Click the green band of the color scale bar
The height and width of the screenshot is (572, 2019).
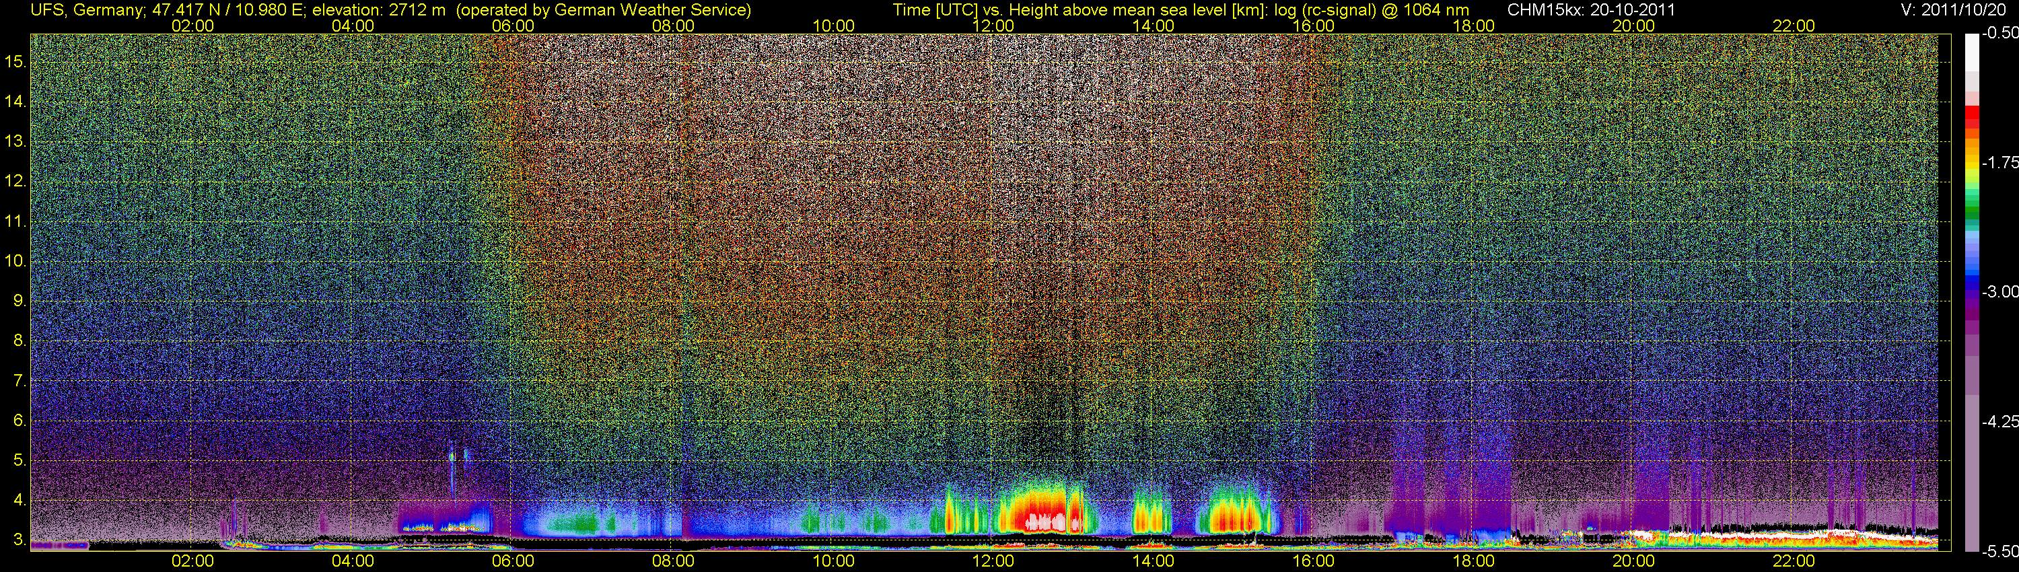[x=1972, y=205]
